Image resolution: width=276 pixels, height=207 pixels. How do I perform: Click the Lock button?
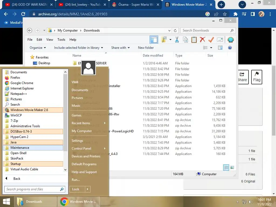click(77, 189)
